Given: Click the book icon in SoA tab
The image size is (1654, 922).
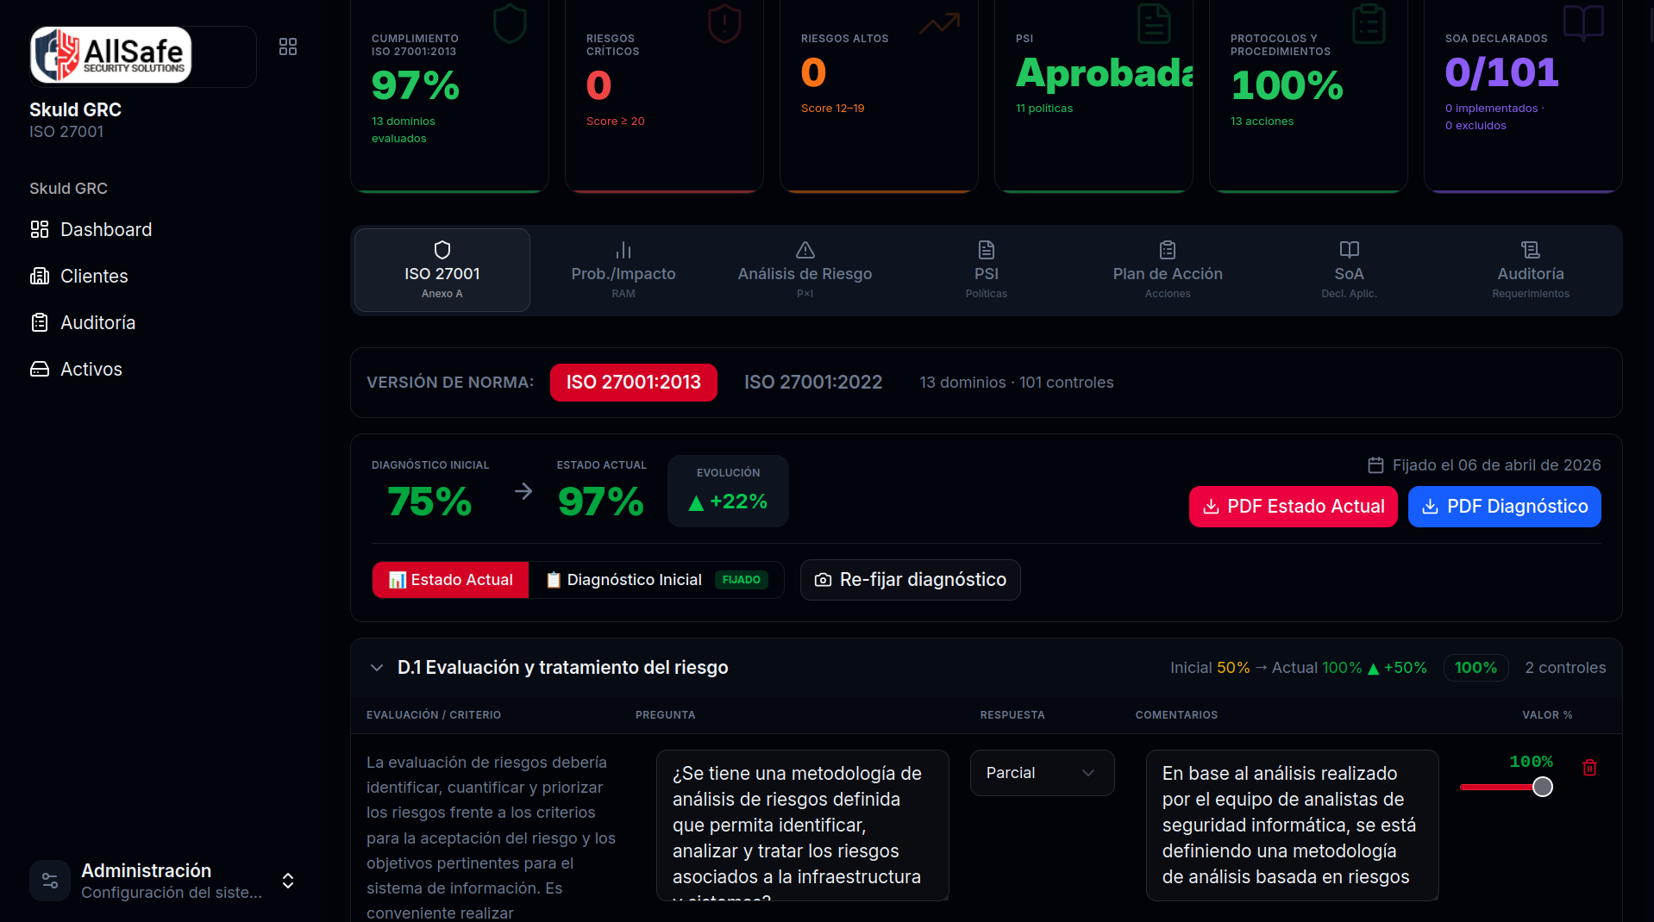Looking at the screenshot, I should (1350, 250).
